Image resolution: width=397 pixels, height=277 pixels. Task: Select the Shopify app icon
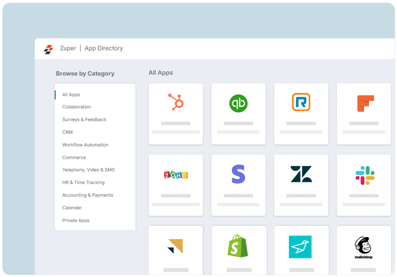click(237, 246)
